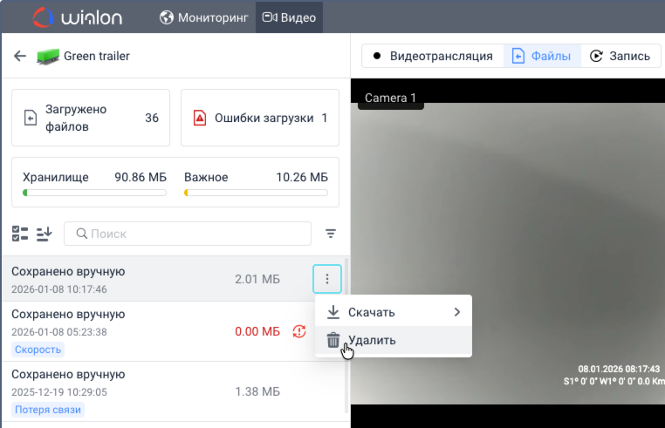This screenshot has height=428, width=665.
Task: Click the red retry upload icon
Action: tap(299, 331)
